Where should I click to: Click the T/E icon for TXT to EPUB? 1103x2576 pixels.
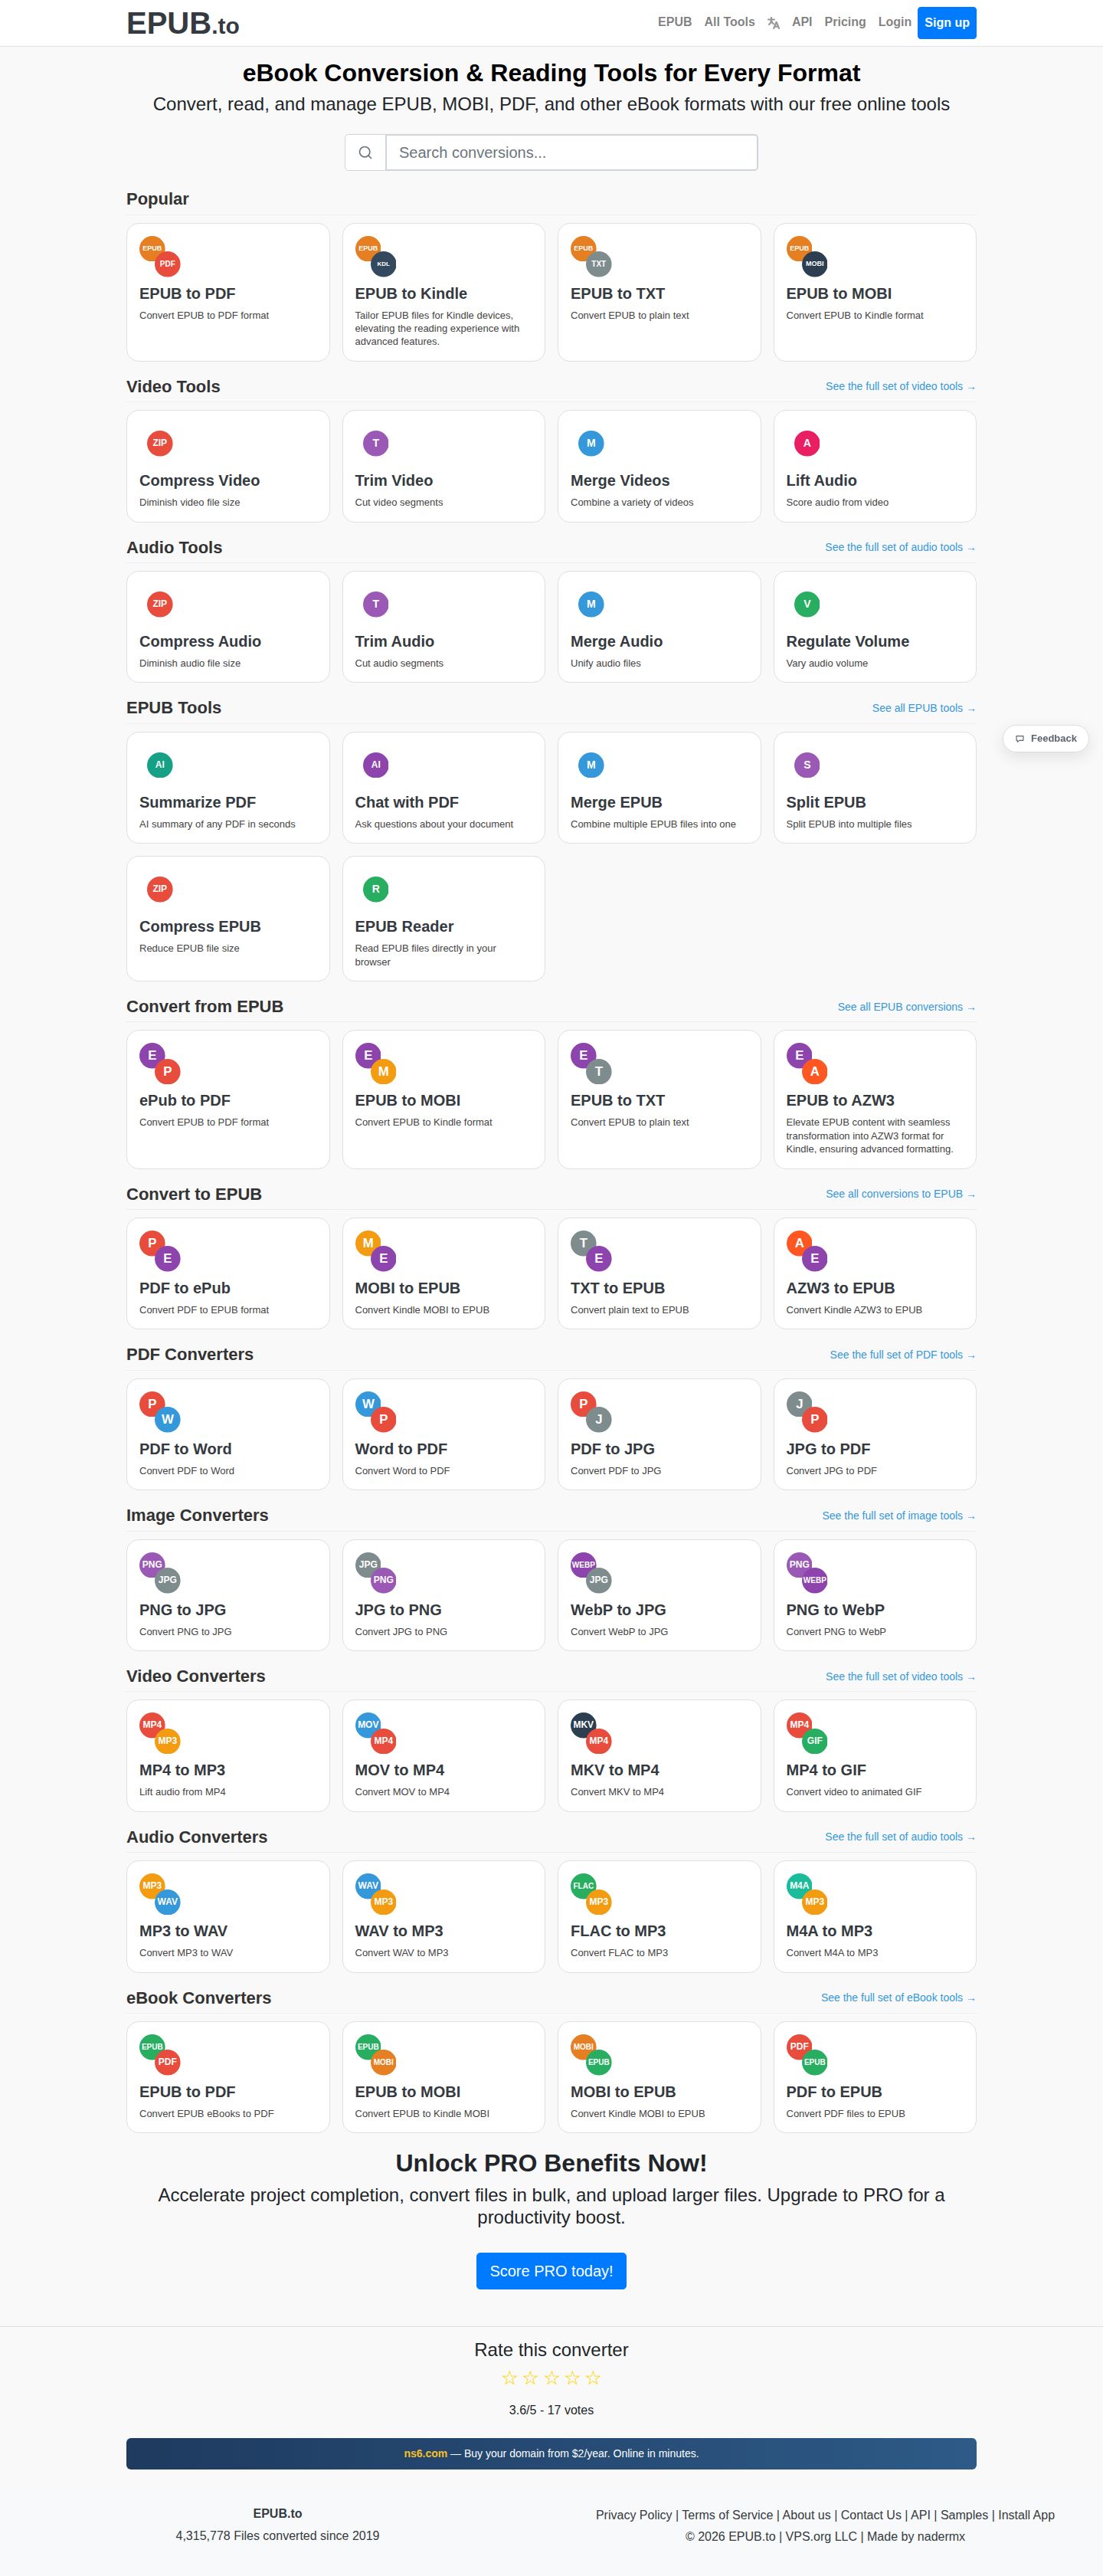tap(591, 1251)
